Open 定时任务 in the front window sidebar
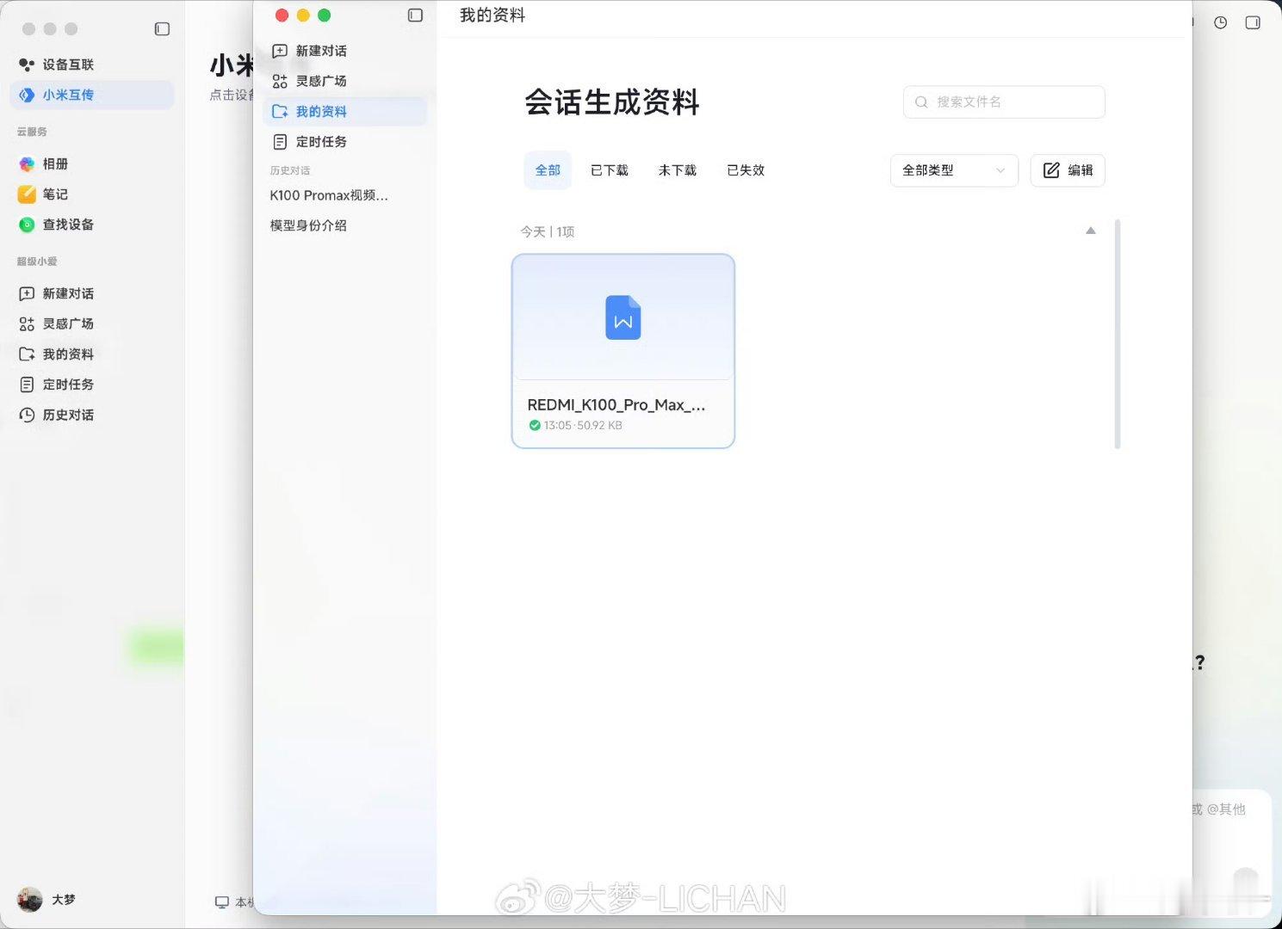The image size is (1282, 929). click(344, 142)
